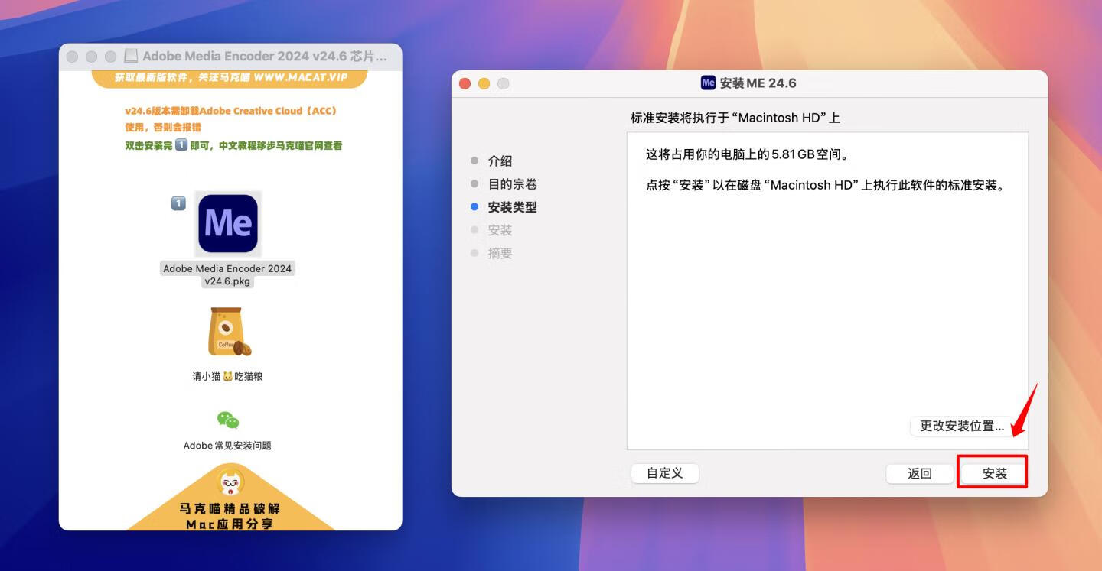
Task: Click the 返回 back button
Action: (920, 473)
